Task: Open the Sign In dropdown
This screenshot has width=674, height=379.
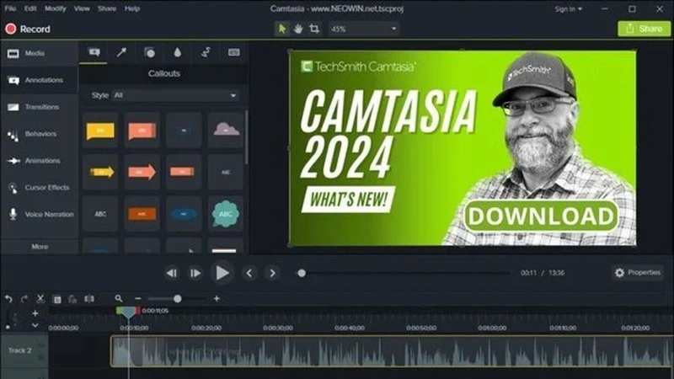Action: click(x=568, y=8)
